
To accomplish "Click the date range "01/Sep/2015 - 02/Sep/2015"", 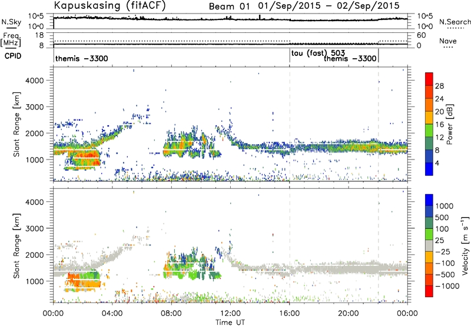I will [329, 6].
